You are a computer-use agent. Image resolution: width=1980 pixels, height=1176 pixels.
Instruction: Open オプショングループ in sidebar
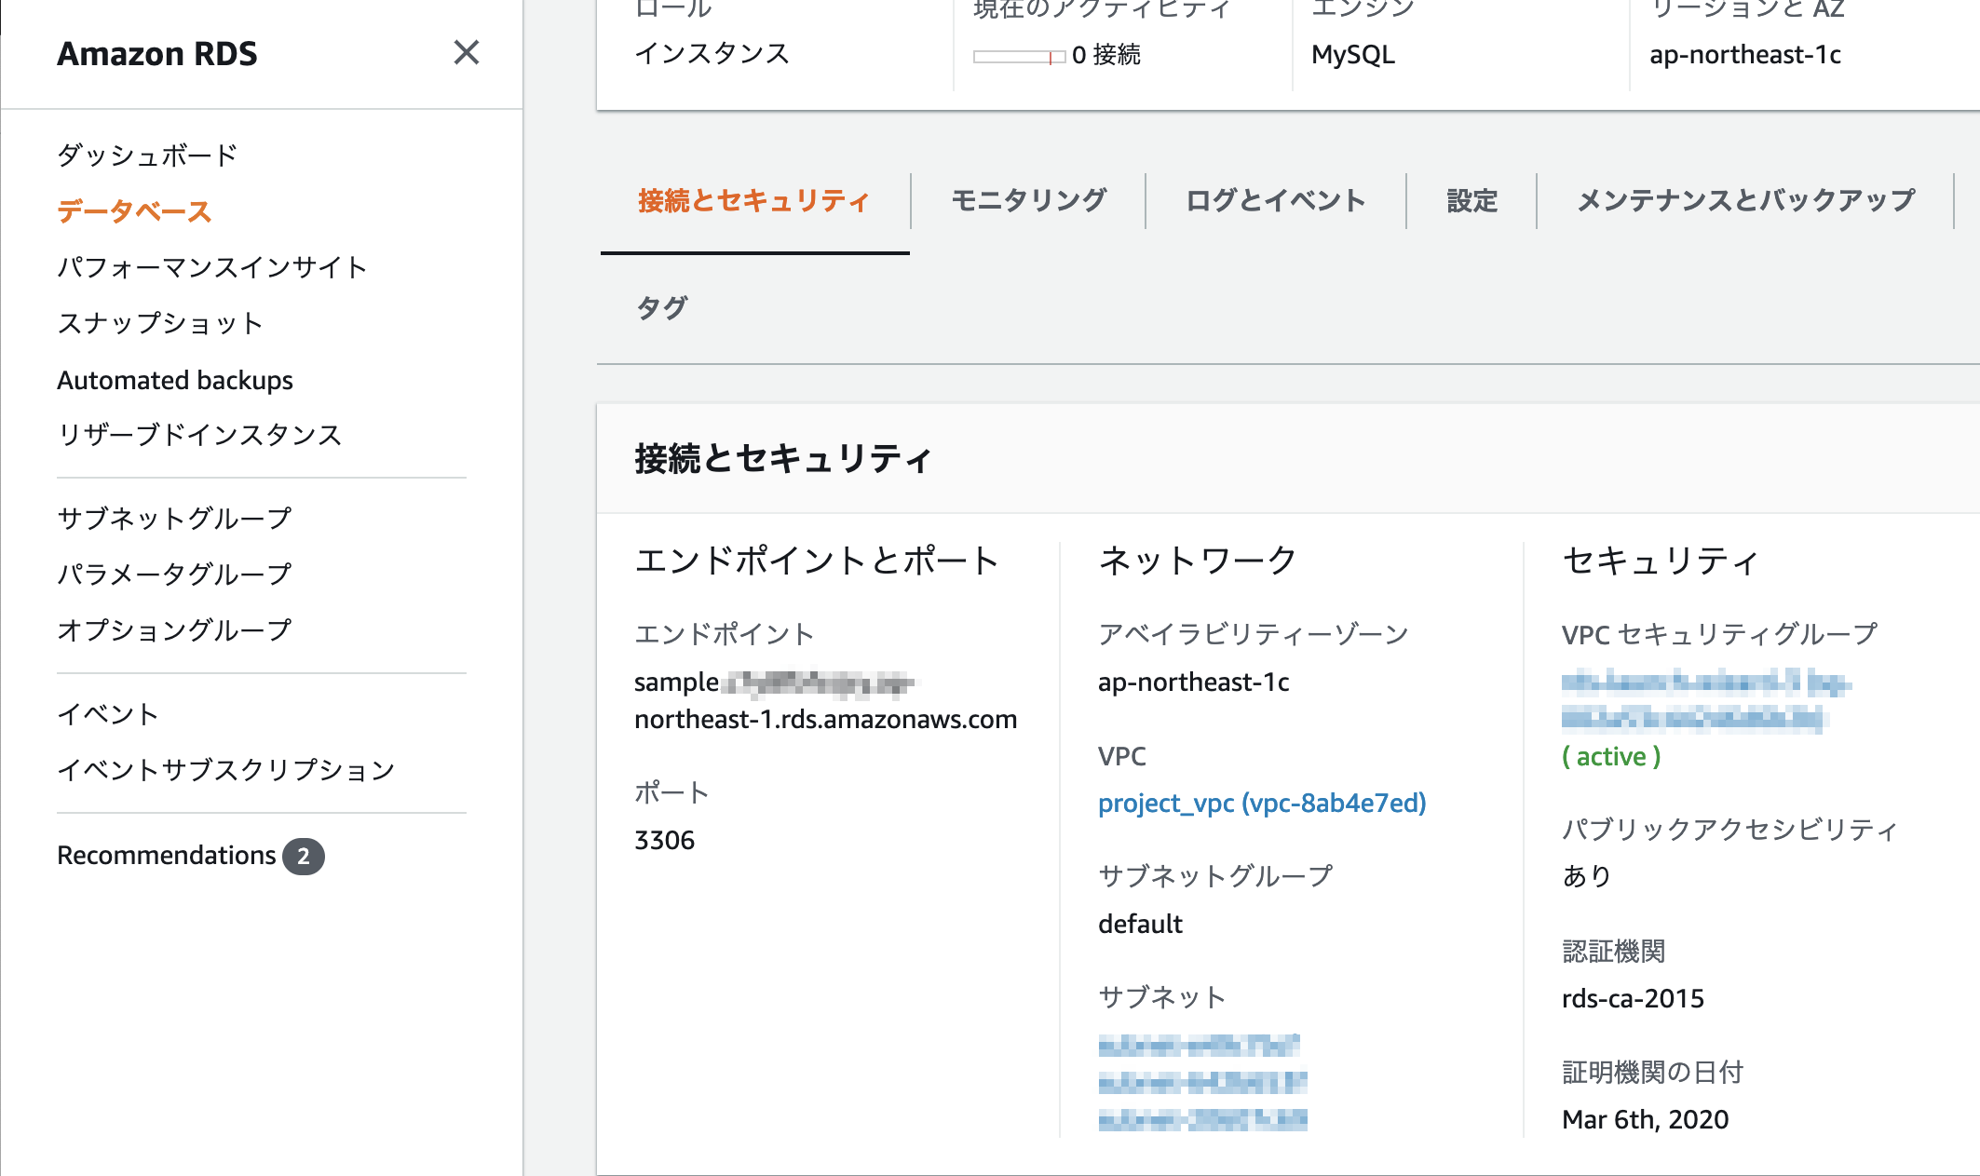174,630
